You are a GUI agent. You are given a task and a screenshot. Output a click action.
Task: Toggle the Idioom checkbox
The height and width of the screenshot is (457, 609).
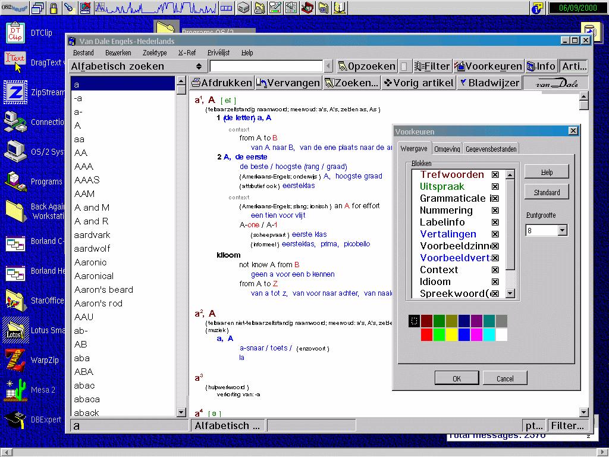pos(495,281)
